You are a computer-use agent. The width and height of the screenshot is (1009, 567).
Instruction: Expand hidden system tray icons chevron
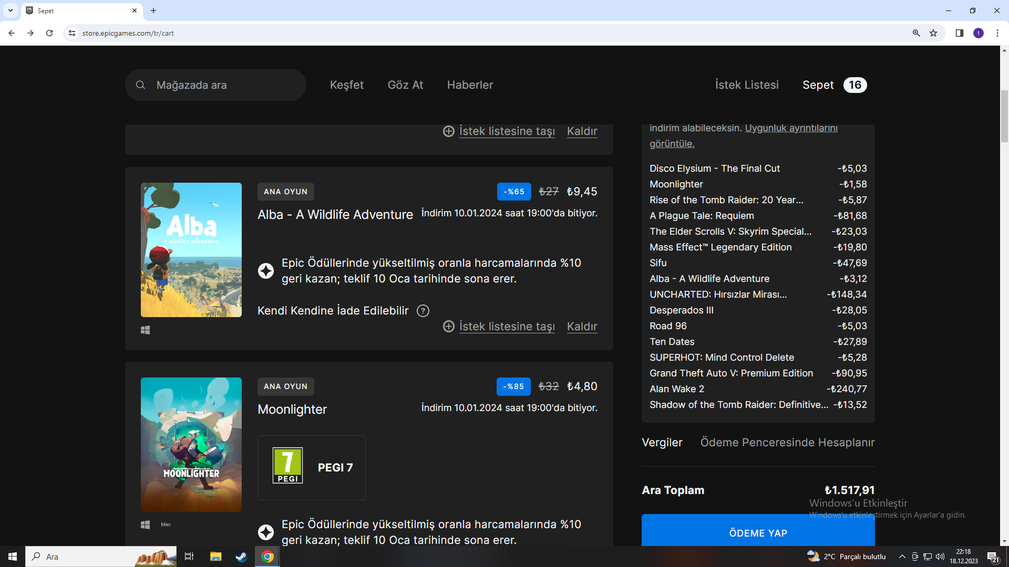pos(902,556)
